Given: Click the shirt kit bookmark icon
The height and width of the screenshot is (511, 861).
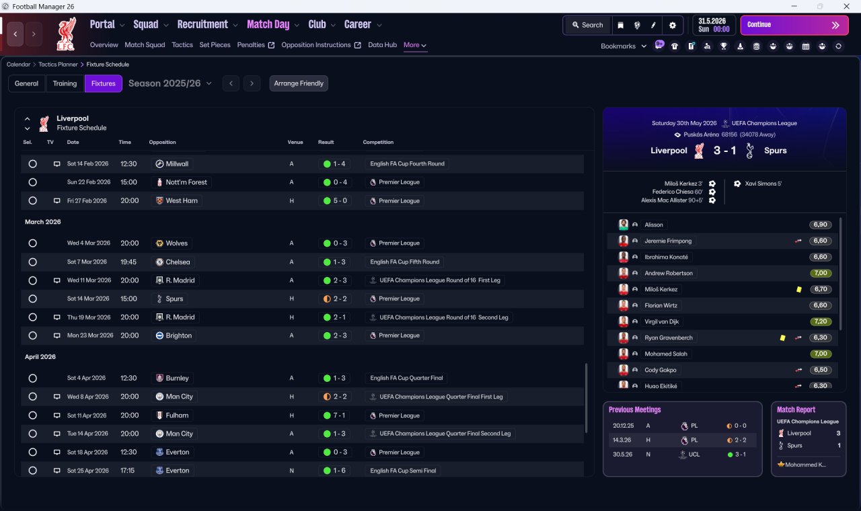Looking at the screenshot, I should coord(675,46).
